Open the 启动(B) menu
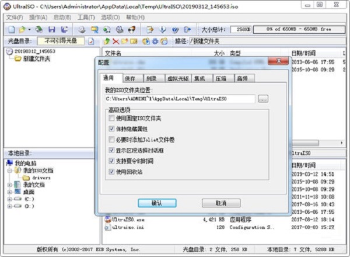This screenshot has height=257, width=350. (x=62, y=18)
